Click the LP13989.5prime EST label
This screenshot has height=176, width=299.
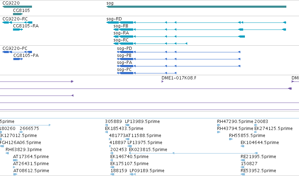[142, 122]
